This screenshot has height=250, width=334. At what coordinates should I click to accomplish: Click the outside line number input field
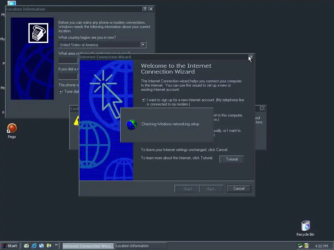pyautogui.click(x=68, y=76)
